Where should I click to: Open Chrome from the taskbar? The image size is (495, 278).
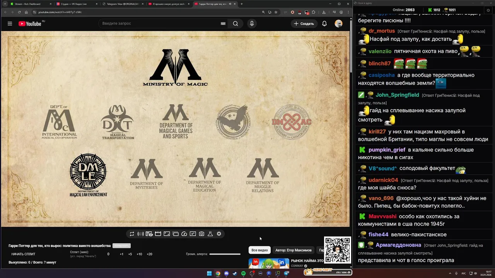pos(218,273)
